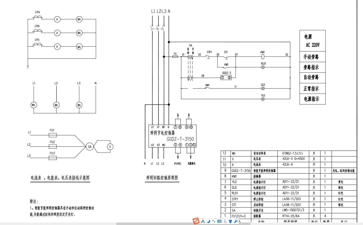Open the wrench toolbox icon
363x225 pixels.
click(236, 221)
